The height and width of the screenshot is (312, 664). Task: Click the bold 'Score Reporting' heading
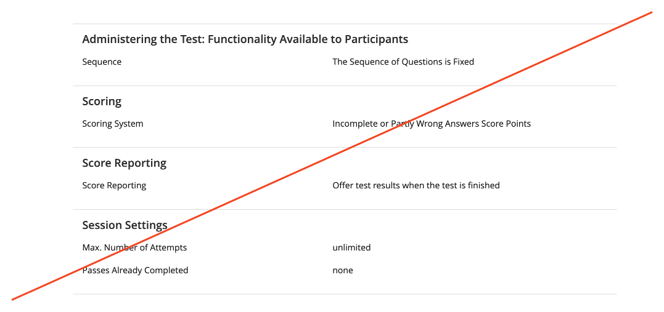[x=124, y=163]
